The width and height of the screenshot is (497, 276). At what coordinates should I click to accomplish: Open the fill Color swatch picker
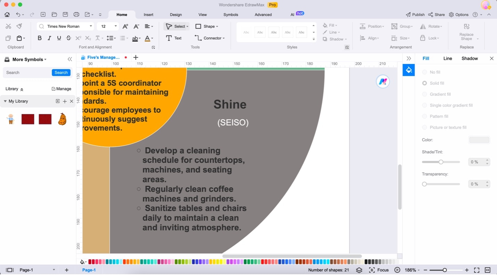click(479, 140)
